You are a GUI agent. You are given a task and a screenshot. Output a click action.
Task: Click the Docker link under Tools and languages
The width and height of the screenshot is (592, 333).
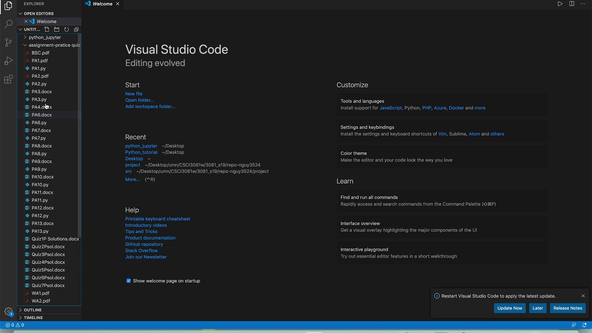tap(456, 108)
